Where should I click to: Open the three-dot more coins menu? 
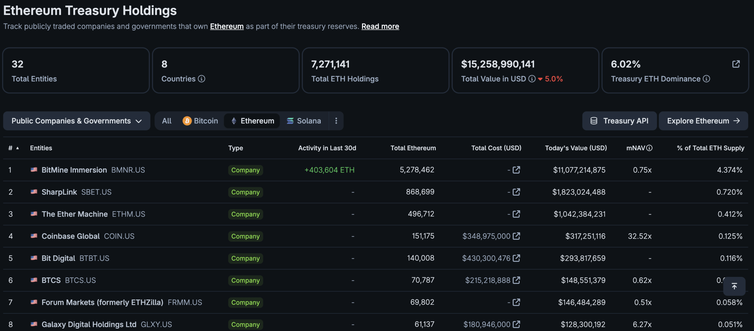pos(336,121)
